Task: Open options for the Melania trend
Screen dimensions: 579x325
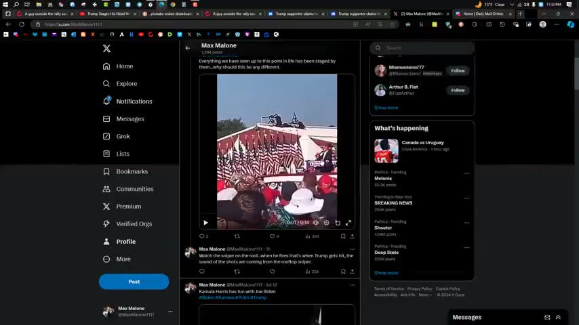Action: pyautogui.click(x=466, y=173)
